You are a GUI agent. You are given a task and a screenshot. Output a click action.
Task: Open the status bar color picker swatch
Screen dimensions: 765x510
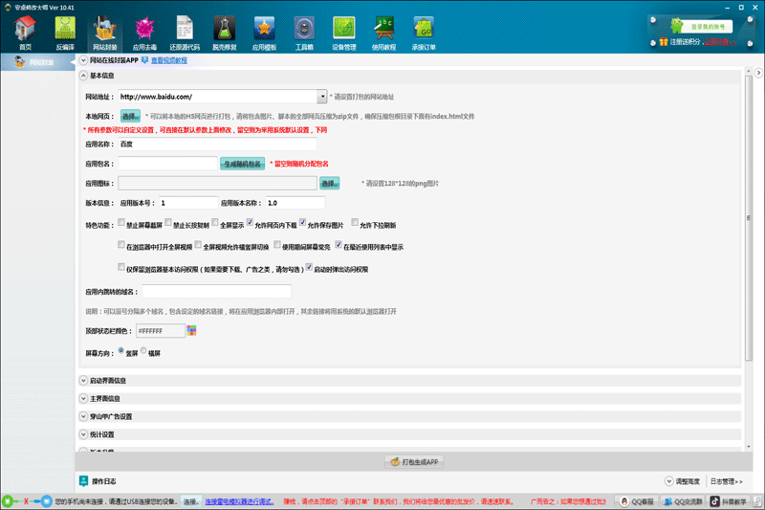tap(192, 330)
